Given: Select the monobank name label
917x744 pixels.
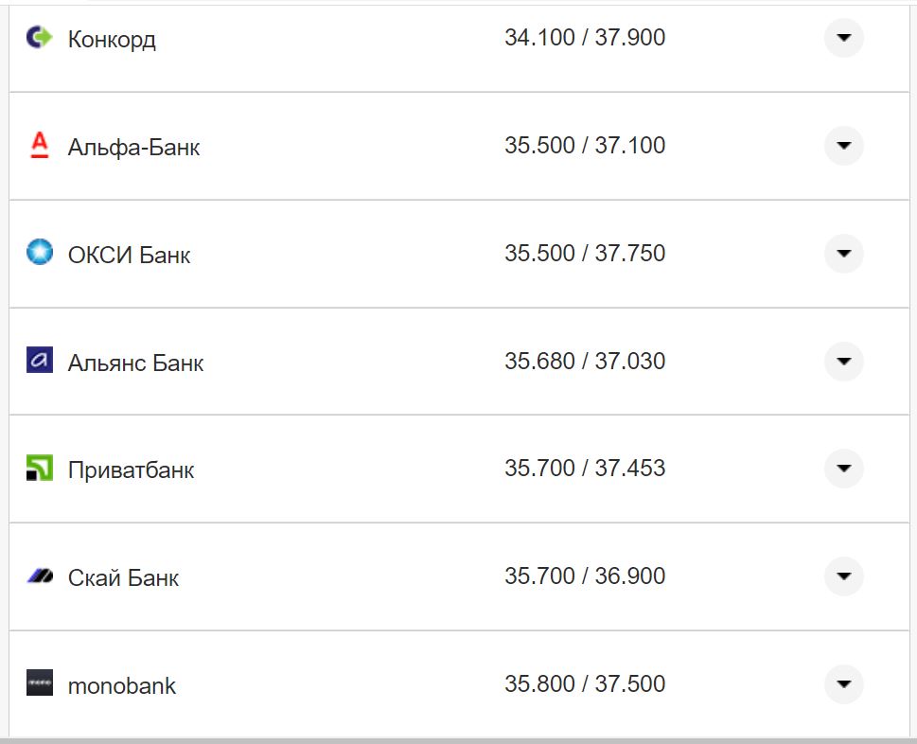Looking at the screenshot, I should [121, 686].
